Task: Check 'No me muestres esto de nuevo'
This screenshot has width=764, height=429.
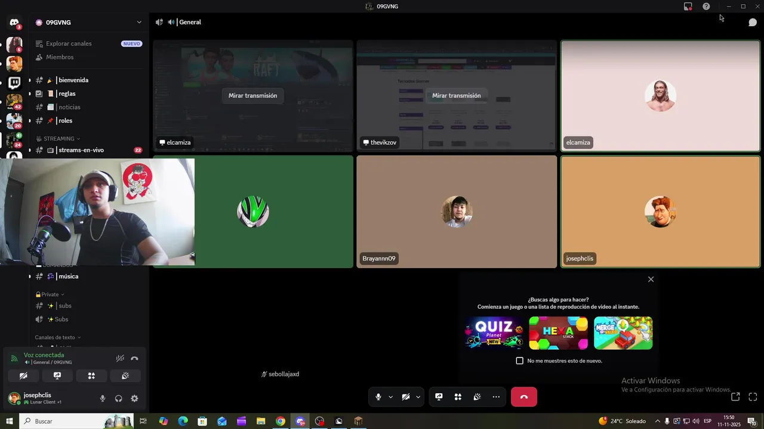Action: [x=519, y=360]
